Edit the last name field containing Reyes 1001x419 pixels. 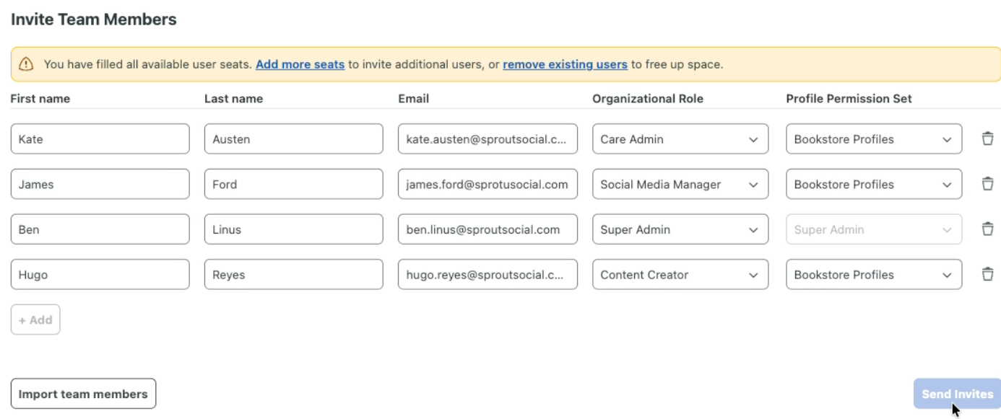(293, 275)
